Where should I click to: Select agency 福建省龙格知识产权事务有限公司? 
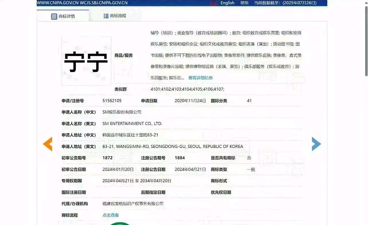tap(133, 204)
